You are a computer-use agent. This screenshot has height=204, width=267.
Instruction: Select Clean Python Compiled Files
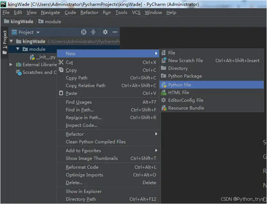point(109,142)
